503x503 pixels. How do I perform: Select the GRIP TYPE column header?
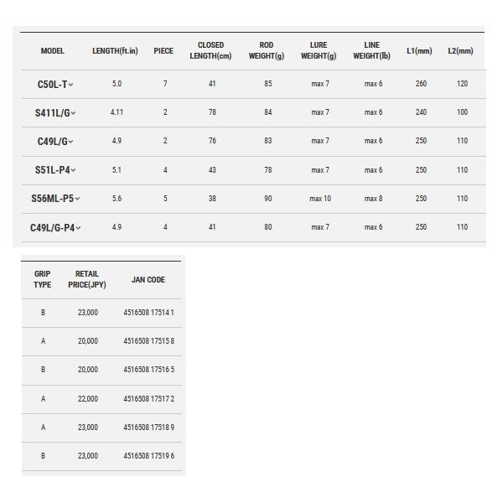tap(42, 279)
